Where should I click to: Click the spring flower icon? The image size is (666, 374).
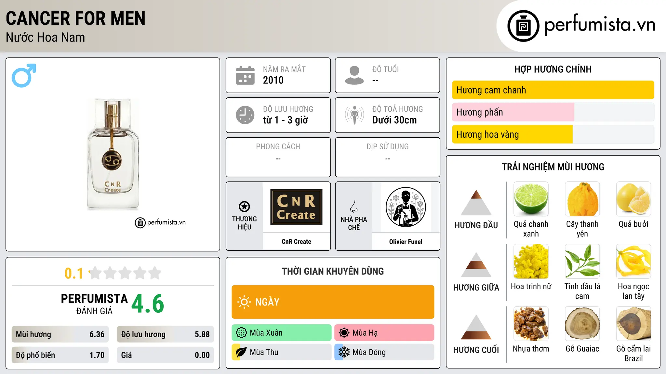click(x=241, y=333)
